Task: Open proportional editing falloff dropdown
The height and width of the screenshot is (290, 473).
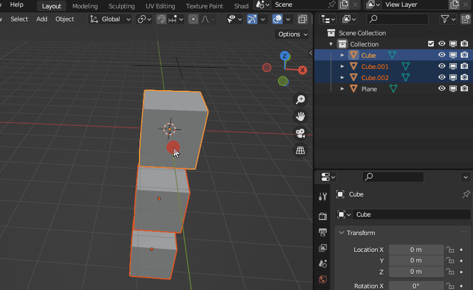Action: point(208,19)
